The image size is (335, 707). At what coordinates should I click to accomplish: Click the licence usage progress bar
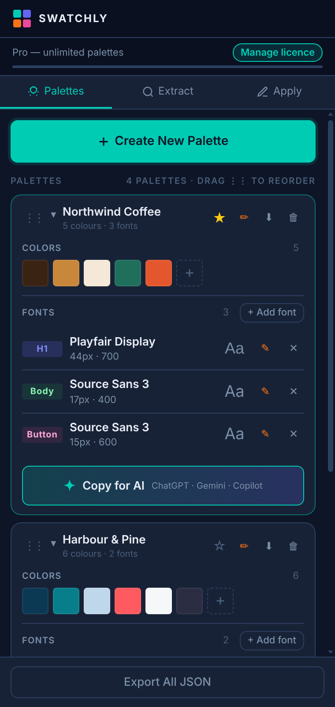coord(167,67)
